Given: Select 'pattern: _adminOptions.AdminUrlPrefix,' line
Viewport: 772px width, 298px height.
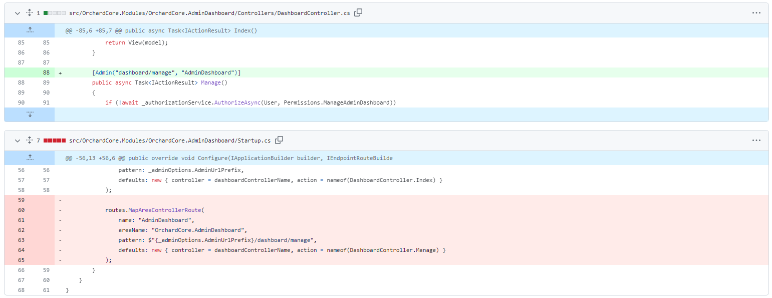Looking at the screenshot, I should click(411, 170).
